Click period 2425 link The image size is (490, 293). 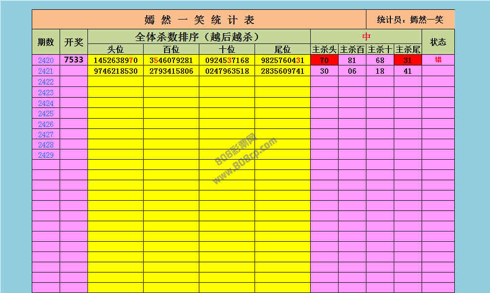tap(46, 114)
